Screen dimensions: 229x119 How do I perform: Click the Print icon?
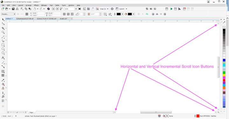click(17, 9)
